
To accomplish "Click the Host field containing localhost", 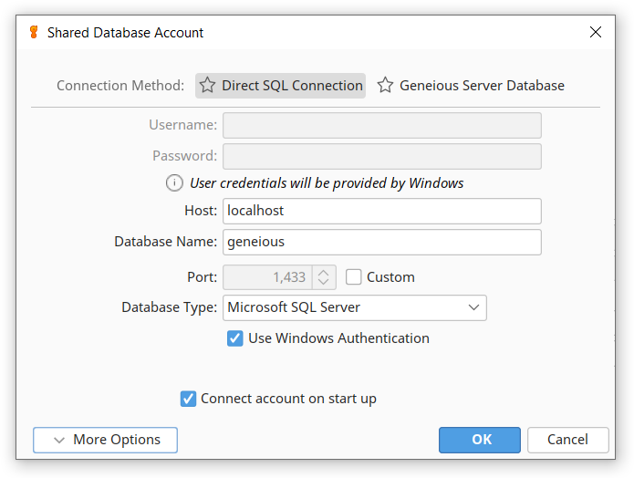I will (381, 211).
